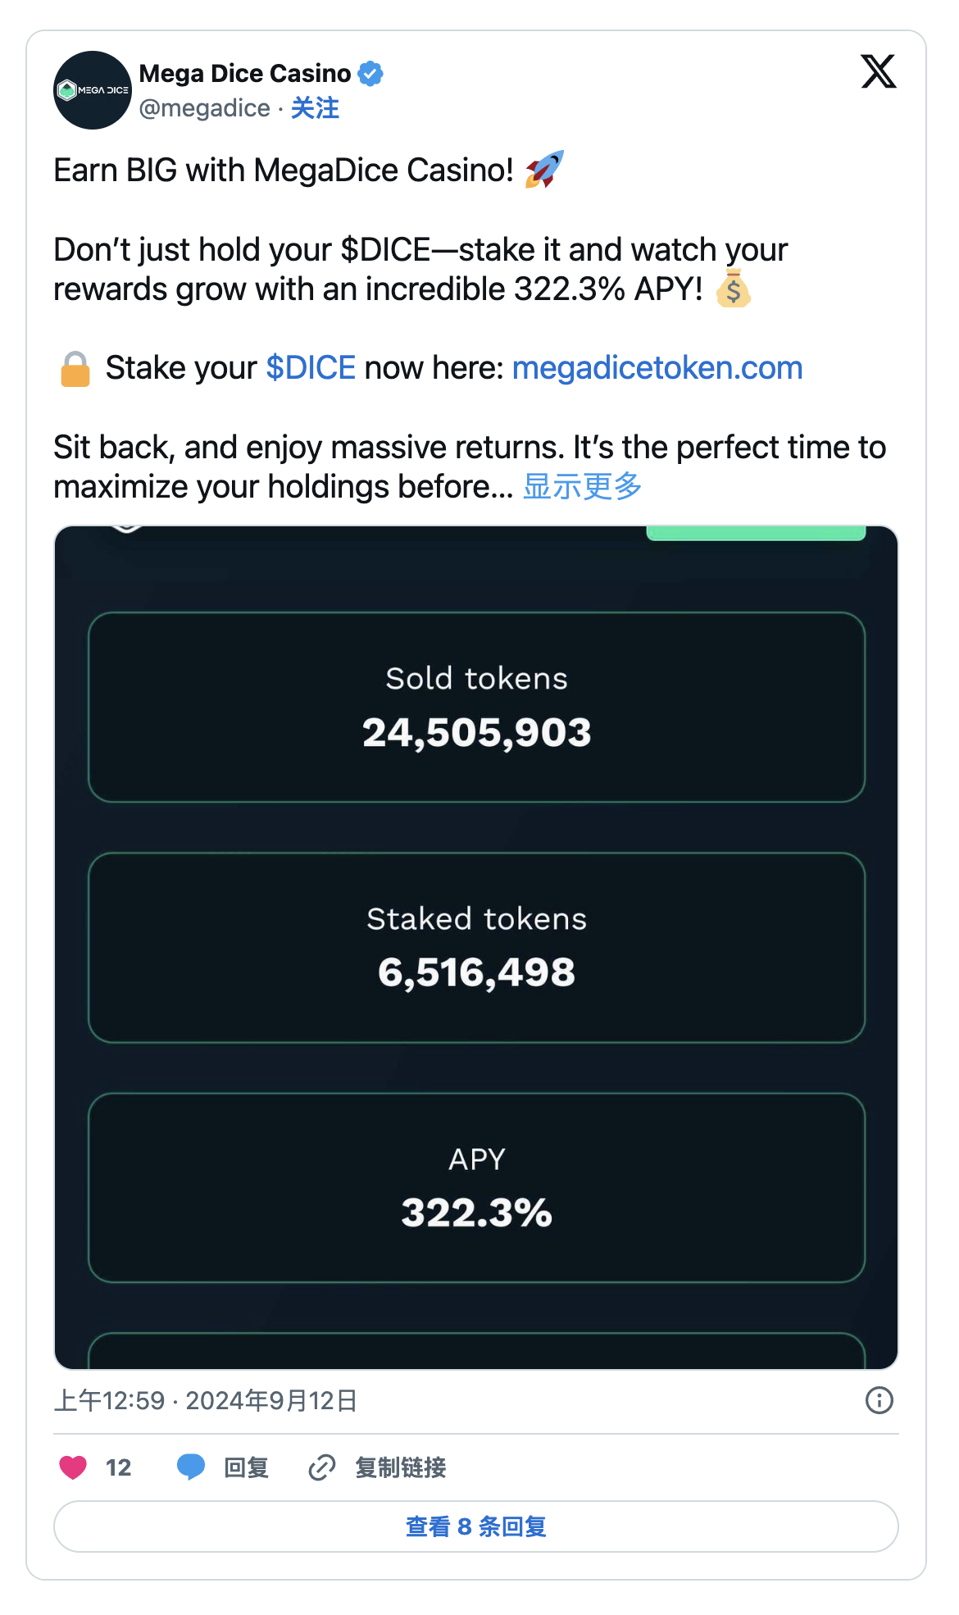Viewport: 959px width, 1615px height.
Task: Open the @megadice handle
Action: pyautogui.click(x=205, y=108)
